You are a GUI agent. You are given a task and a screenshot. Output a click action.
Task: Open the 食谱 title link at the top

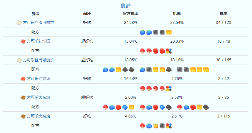click(x=126, y=6)
